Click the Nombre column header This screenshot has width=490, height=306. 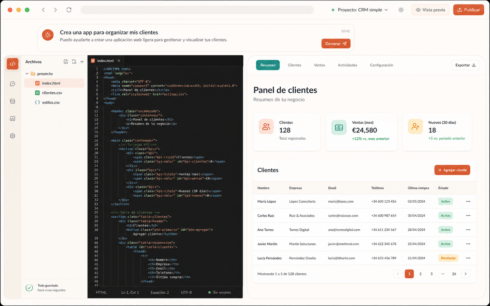(263, 188)
